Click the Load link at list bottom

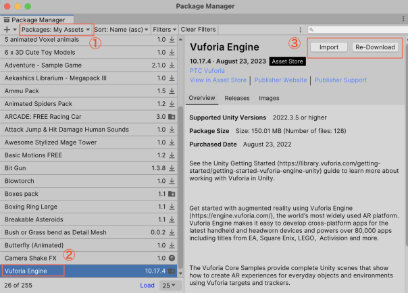tap(147, 286)
